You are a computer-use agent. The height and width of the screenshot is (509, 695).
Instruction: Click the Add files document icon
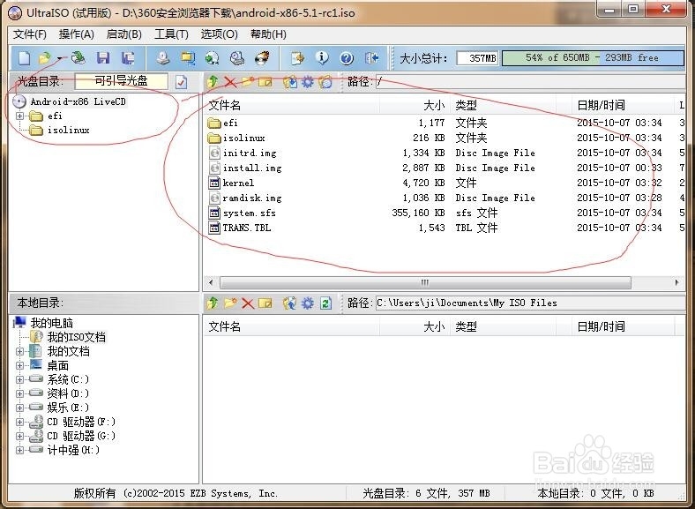(297, 58)
